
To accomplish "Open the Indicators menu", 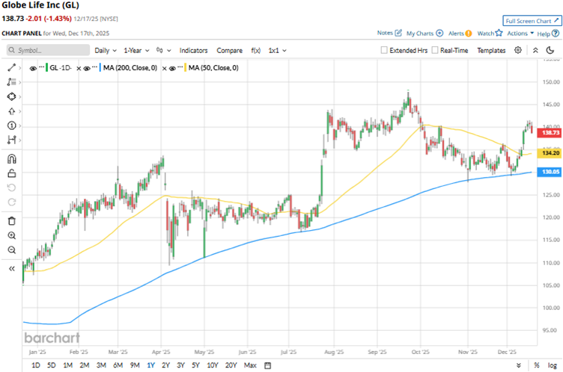I will coord(193,51).
